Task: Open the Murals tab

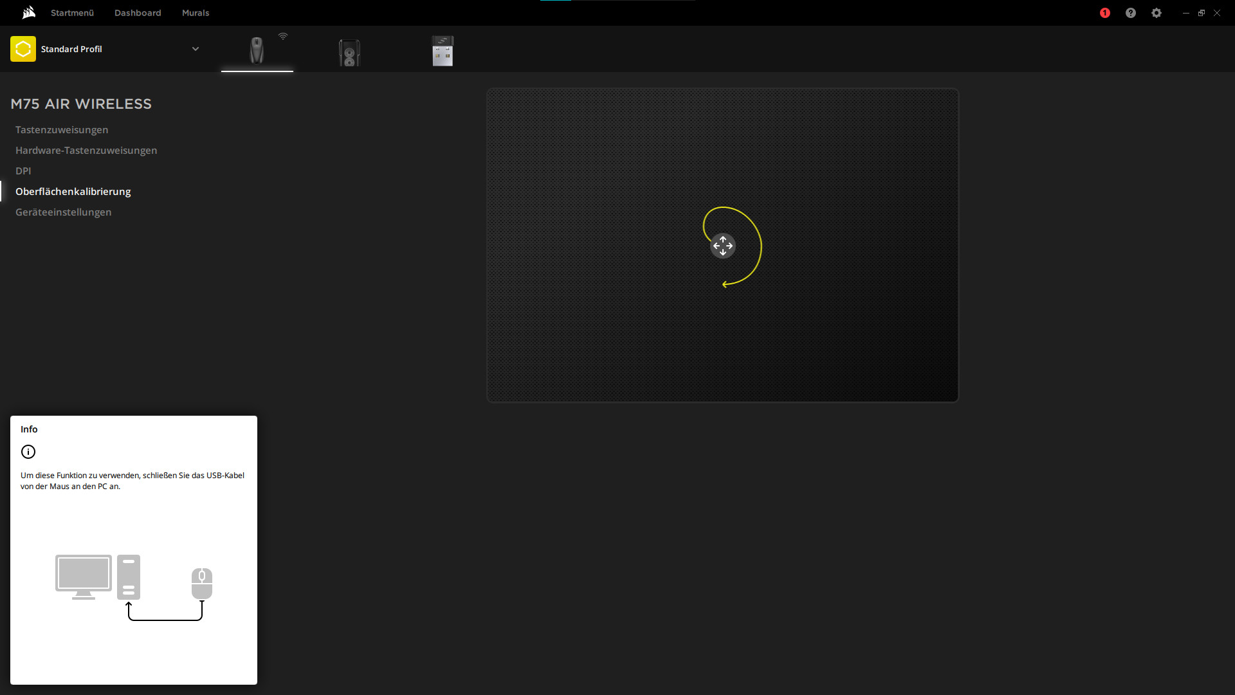Action: pyautogui.click(x=196, y=13)
